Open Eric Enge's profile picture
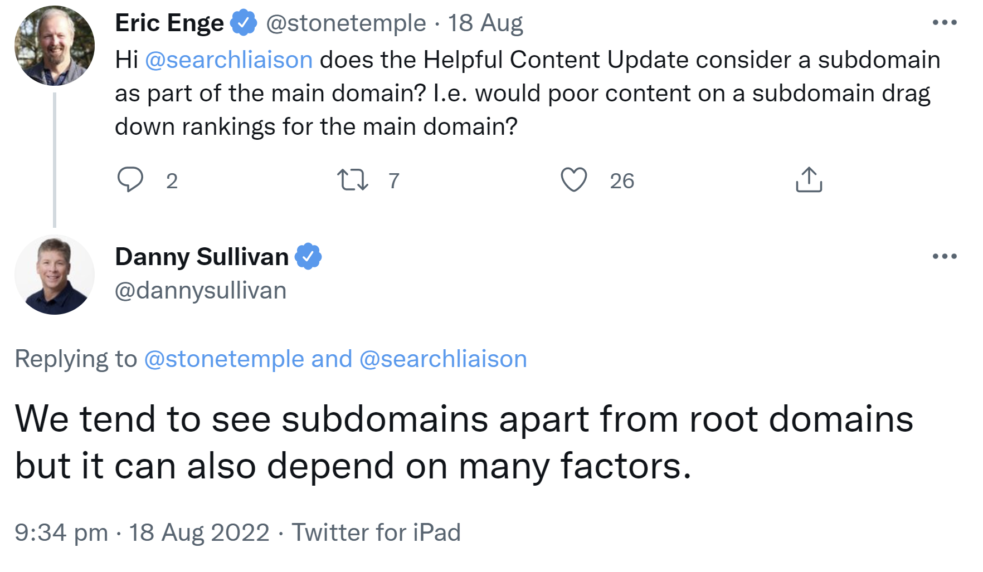The height and width of the screenshot is (572, 983). coord(54,45)
